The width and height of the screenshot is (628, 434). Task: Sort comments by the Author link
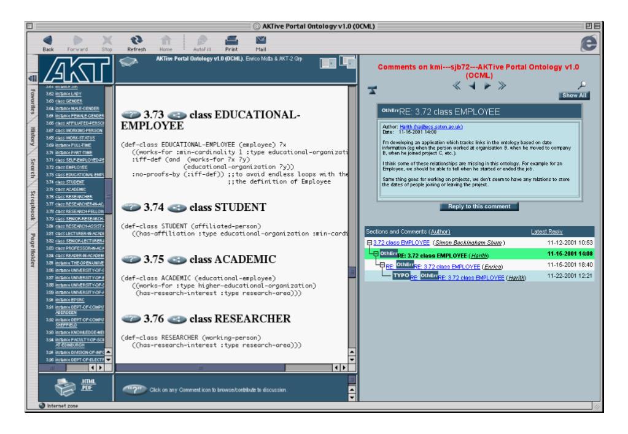[440, 232]
